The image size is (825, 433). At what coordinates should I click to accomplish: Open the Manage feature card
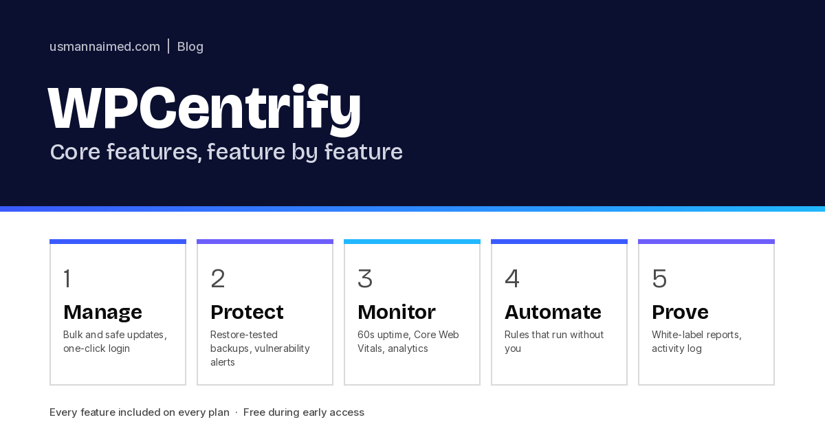118,312
